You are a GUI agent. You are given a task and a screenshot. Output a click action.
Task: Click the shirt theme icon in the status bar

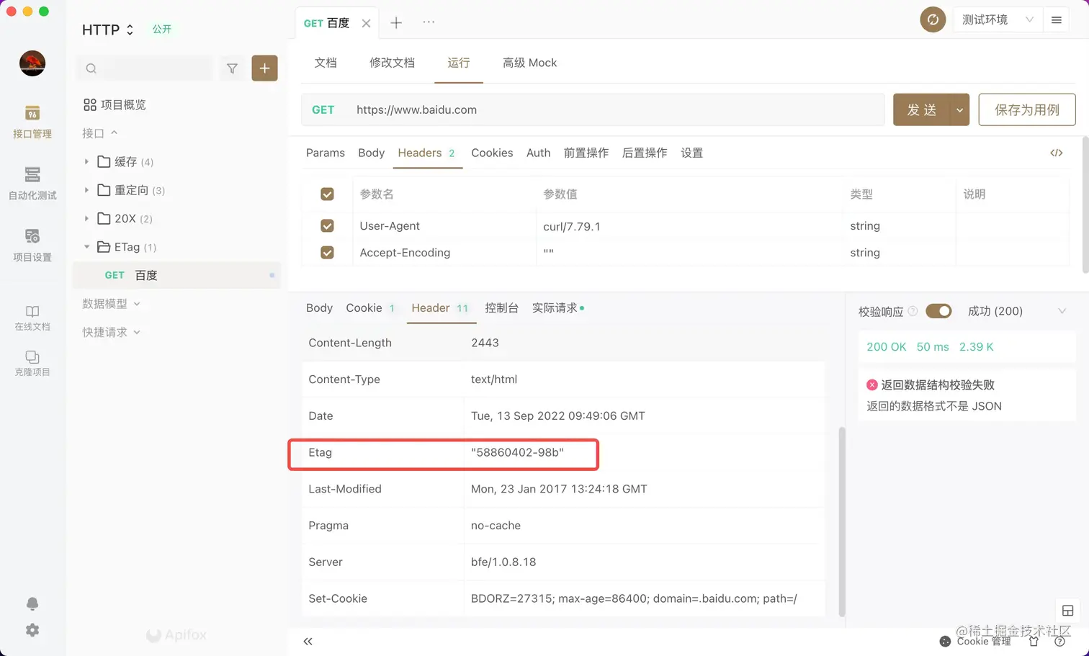1034,641
